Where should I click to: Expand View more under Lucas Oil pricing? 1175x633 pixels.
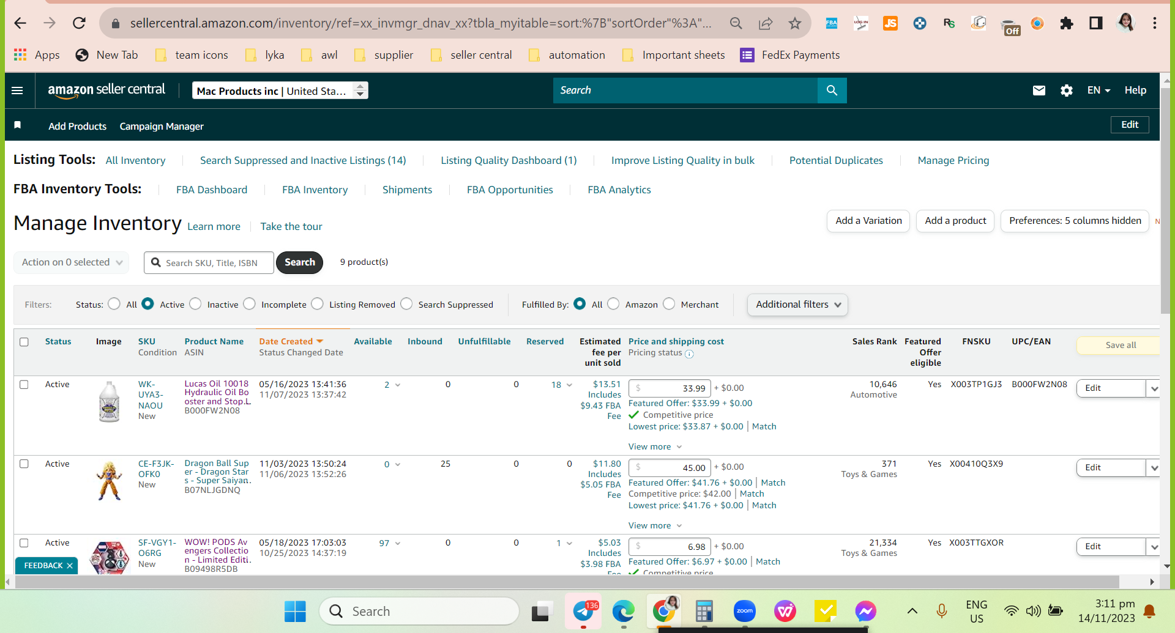pyautogui.click(x=655, y=447)
